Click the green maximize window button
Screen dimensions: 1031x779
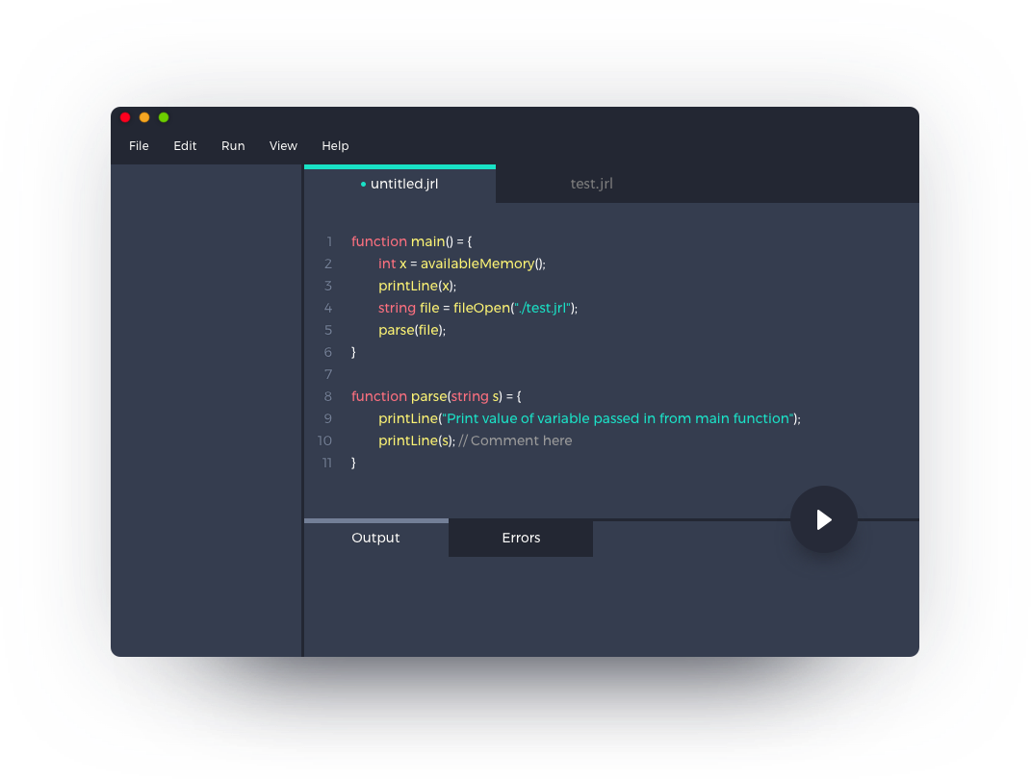point(164,117)
